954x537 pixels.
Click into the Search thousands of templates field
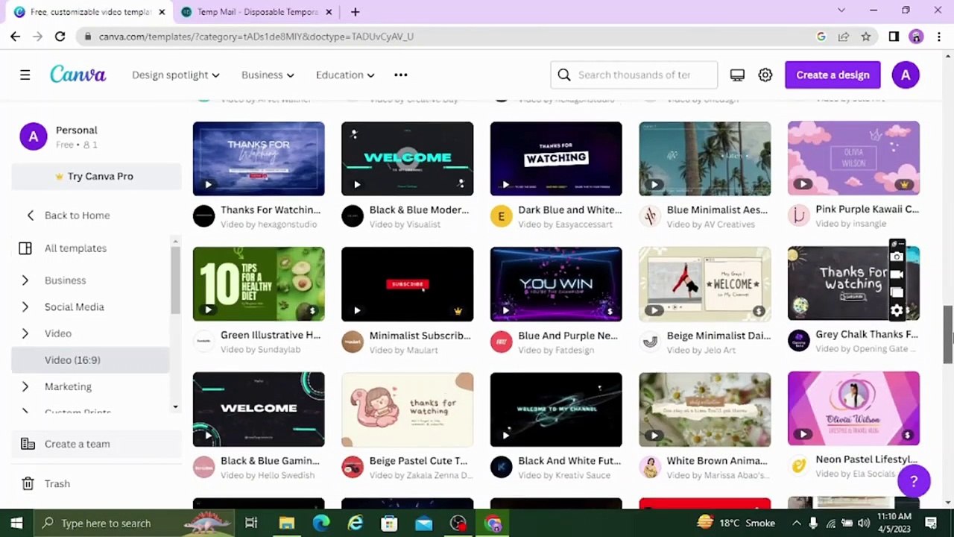[634, 75]
